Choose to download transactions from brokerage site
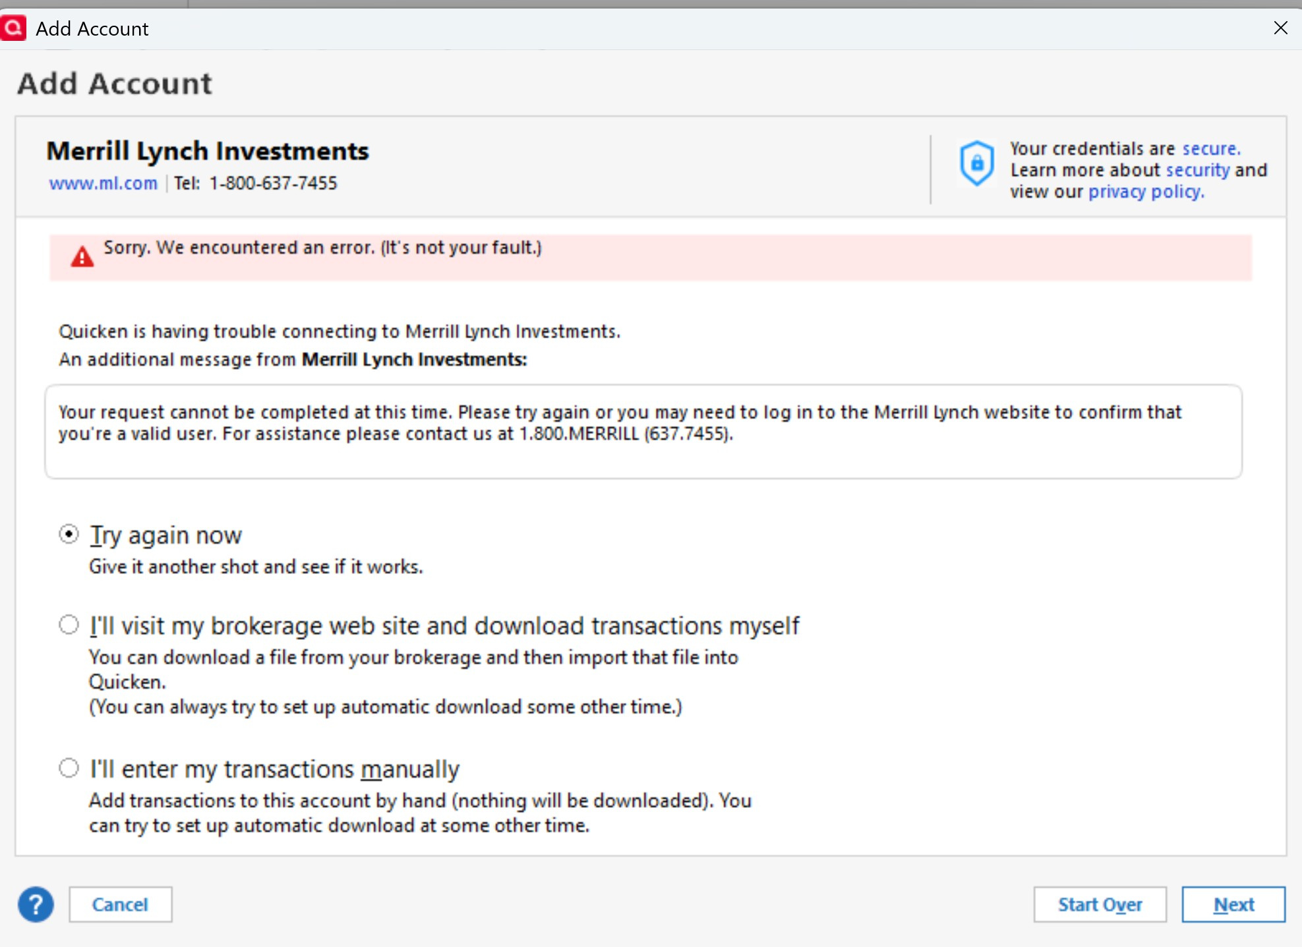 (69, 625)
